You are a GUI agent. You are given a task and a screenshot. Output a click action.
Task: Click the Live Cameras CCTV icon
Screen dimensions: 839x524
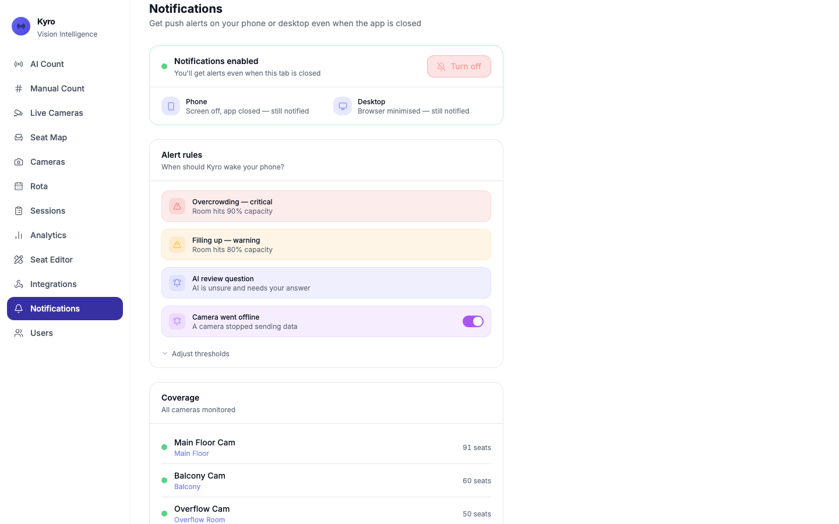point(19,113)
